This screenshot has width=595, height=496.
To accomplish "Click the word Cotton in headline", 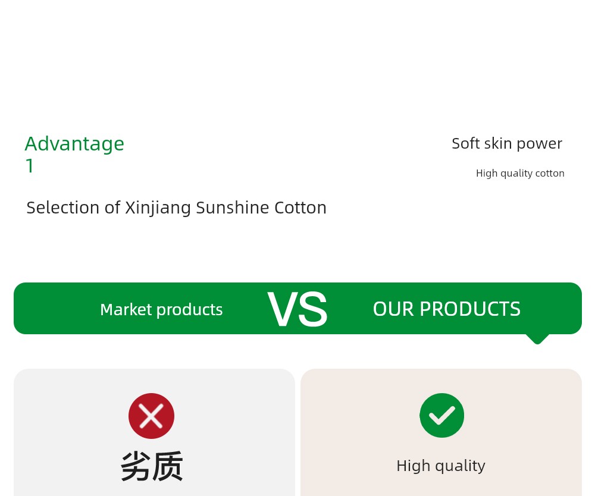I will click(300, 208).
